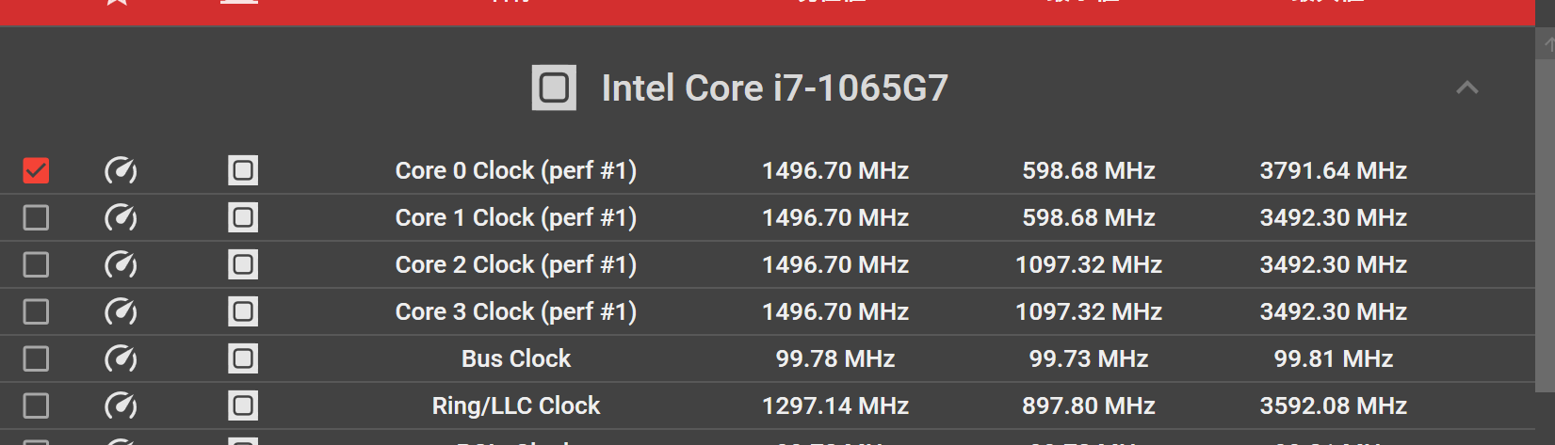Collapse the Intel Core i7-1065G7 section
Image resolution: width=1555 pixels, height=445 pixels.
coord(1467,87)
